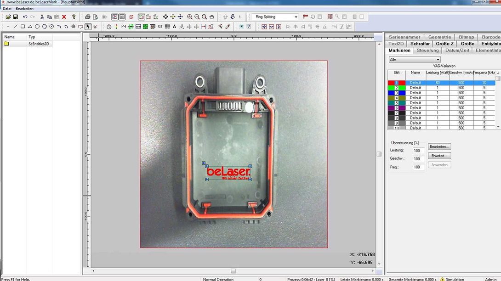Toggle the first view layout button
The width and height of the screenshot is (501, 281).
[x=115, y=17]
